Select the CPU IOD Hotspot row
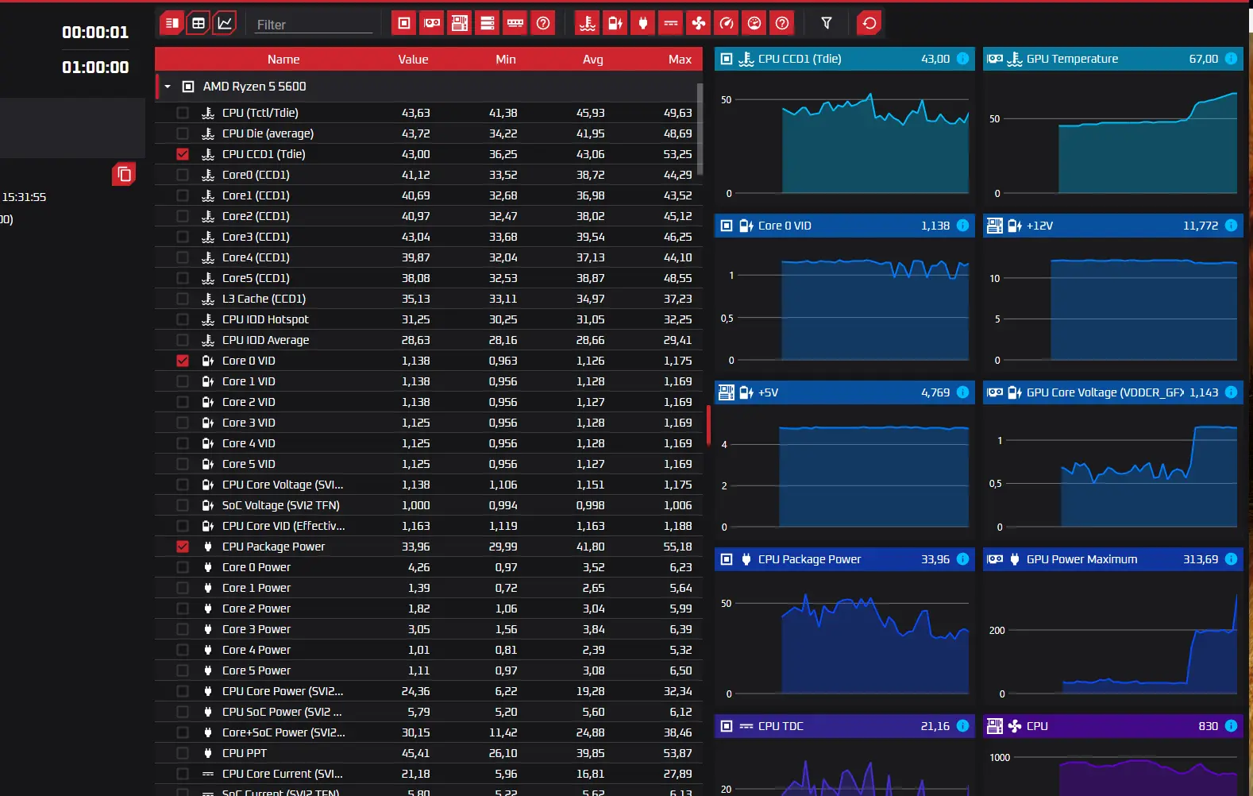Viewport: 1253px width, 796px height. click(429, 319)
